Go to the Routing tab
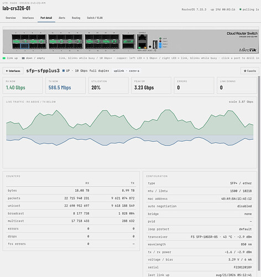261x277 pixels. click(x=76, y=18)
